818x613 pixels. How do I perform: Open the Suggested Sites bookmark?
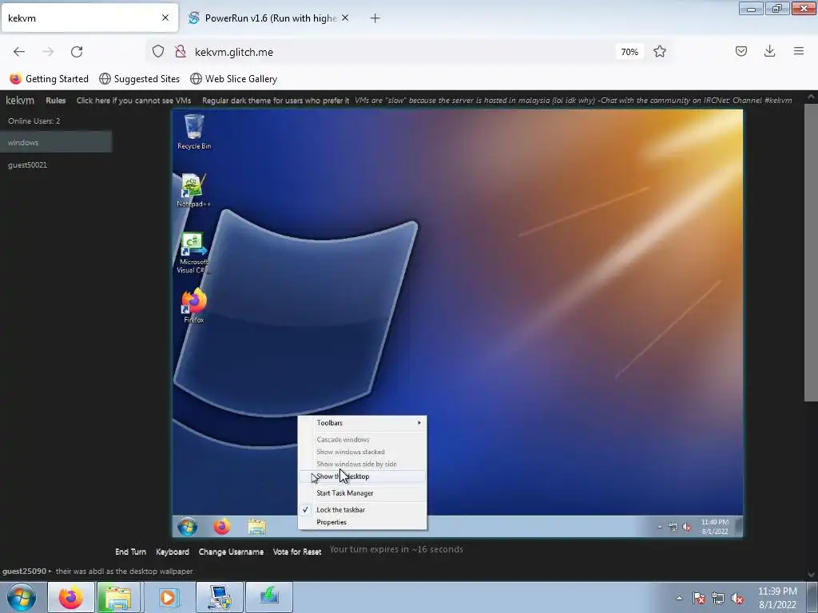tap(139, 79)
